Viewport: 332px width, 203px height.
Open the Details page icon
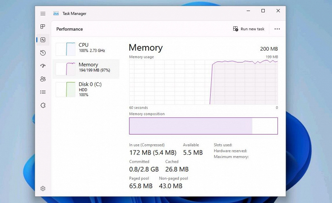(43, 92)
